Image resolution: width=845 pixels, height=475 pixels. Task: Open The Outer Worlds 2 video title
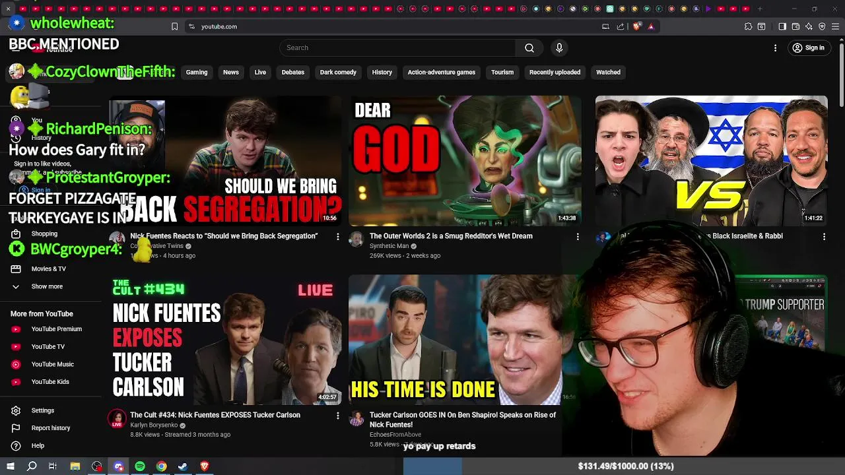coord(451,236)
